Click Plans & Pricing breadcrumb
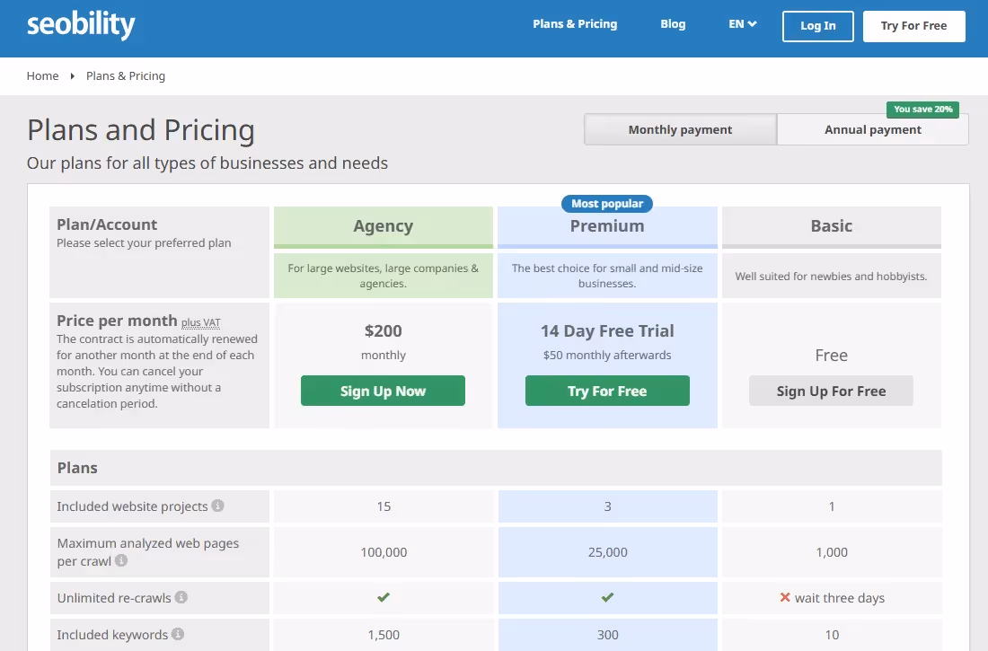Image resolution: width=988 pixels, height=651 pixels. click(126, 76)
